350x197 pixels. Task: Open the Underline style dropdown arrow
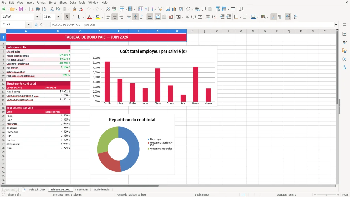[x=83, y=17]
